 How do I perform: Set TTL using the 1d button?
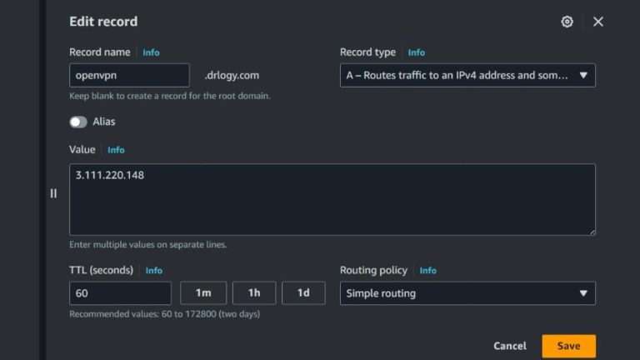(x=303, y=293)
